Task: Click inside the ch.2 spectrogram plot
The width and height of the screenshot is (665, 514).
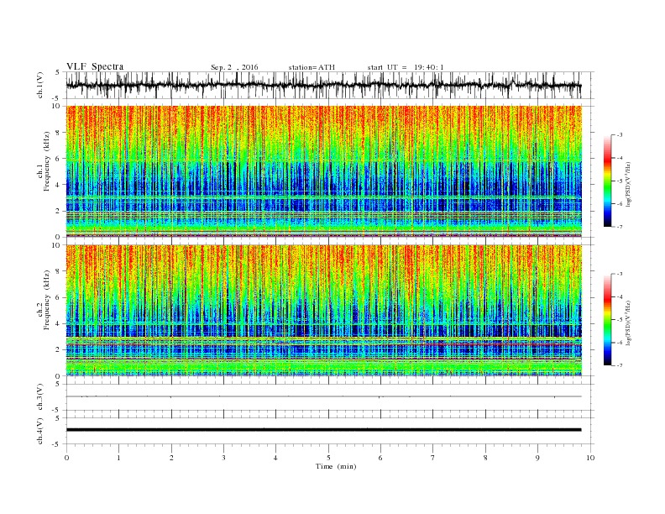Action: (324, 311)
